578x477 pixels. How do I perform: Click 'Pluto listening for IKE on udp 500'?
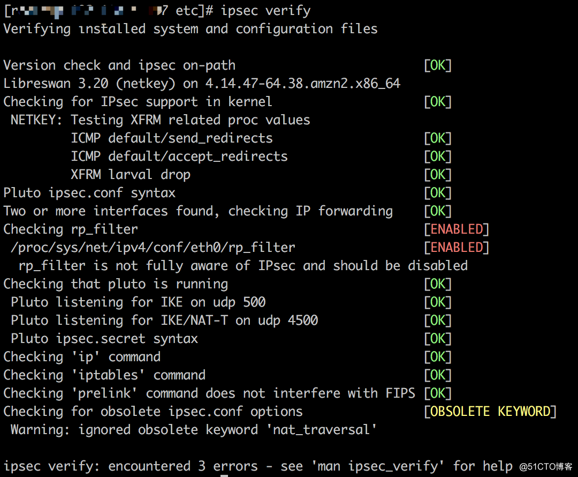[138, 302]
